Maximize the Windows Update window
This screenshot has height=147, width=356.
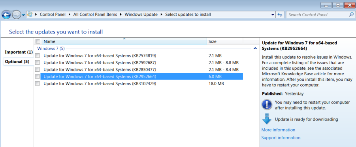[x=338, y=6]
